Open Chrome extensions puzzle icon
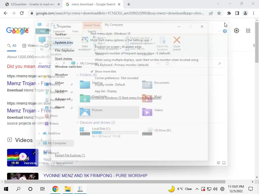 (229, 13)
